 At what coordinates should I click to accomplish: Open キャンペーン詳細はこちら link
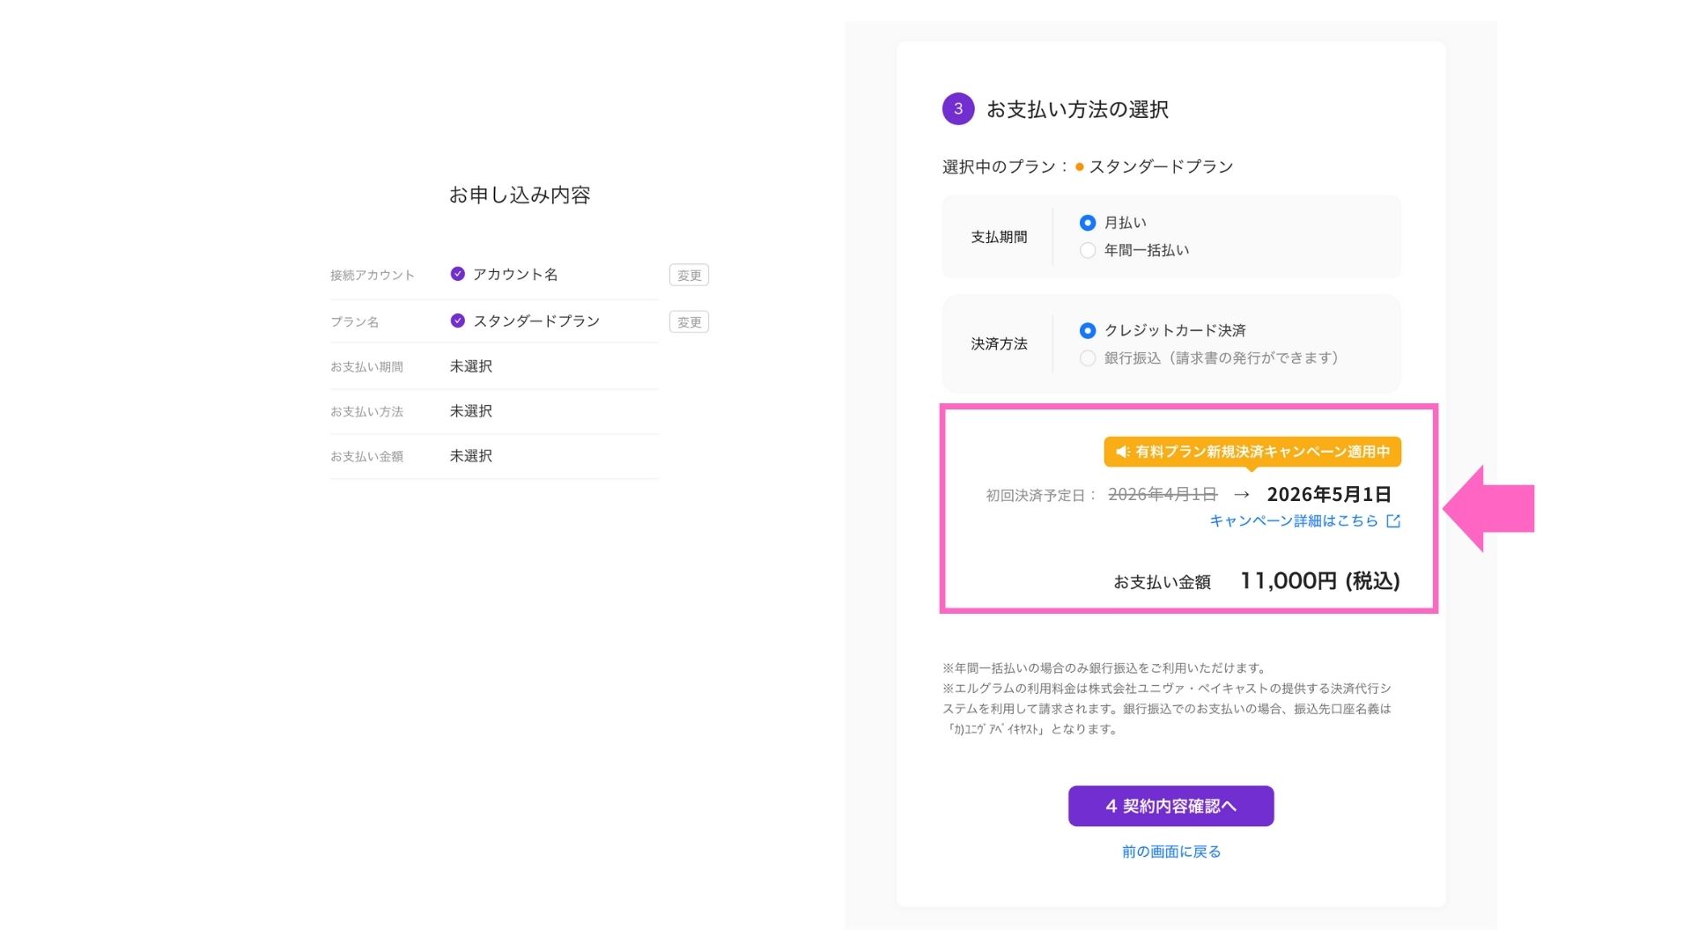click(x=1293, y=520)
